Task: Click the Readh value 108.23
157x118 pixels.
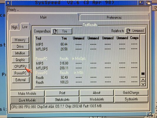Action: [64, 82]
